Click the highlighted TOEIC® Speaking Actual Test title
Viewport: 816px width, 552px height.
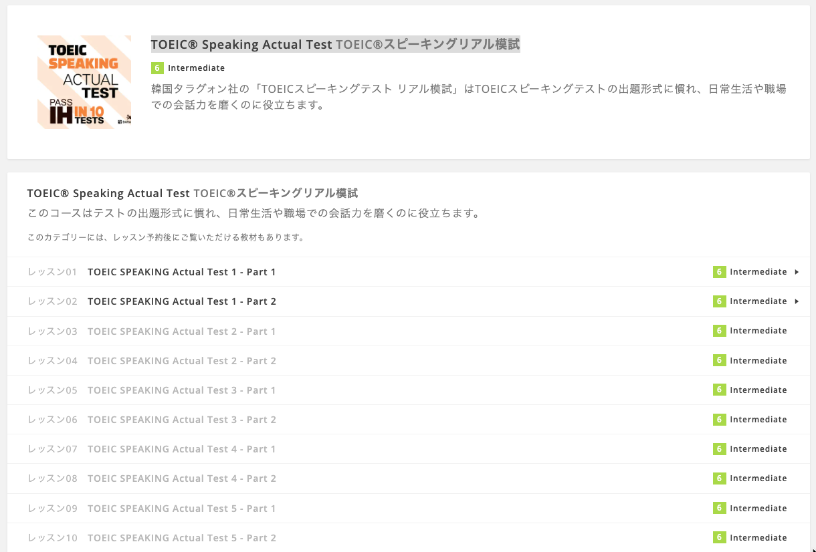[335, 45]
